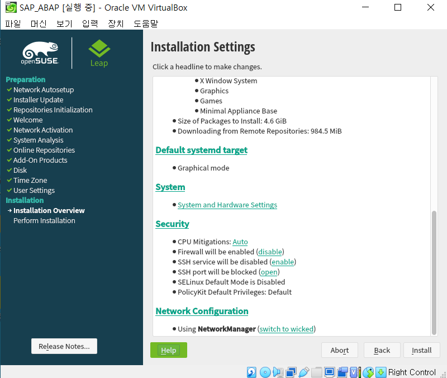Click enable link for SSH service
This screenshot has height=378, width=447.
coord(283,262)
